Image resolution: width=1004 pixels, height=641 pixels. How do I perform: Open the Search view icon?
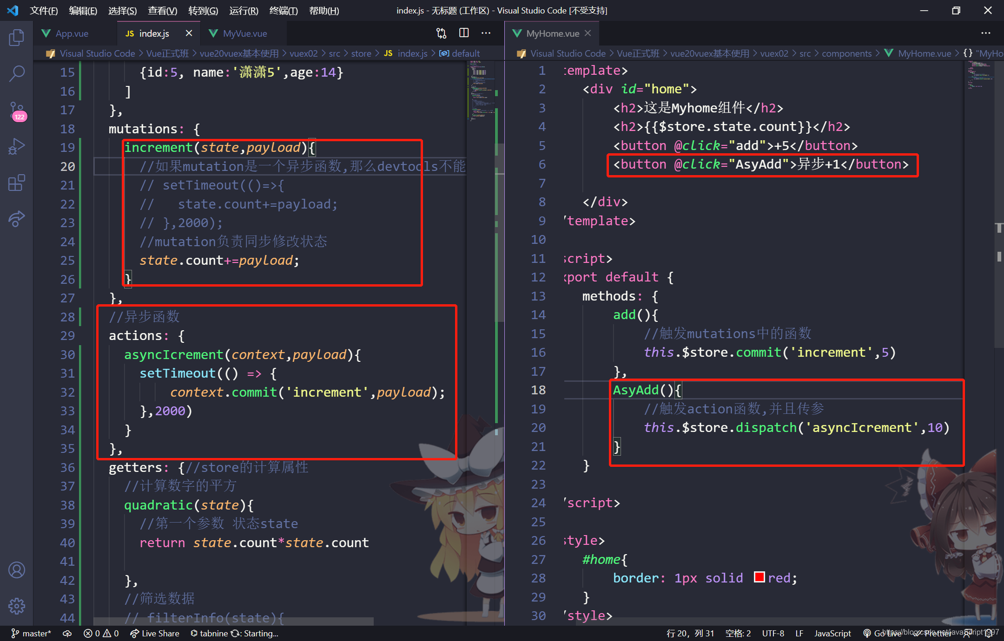click(17, 73)
